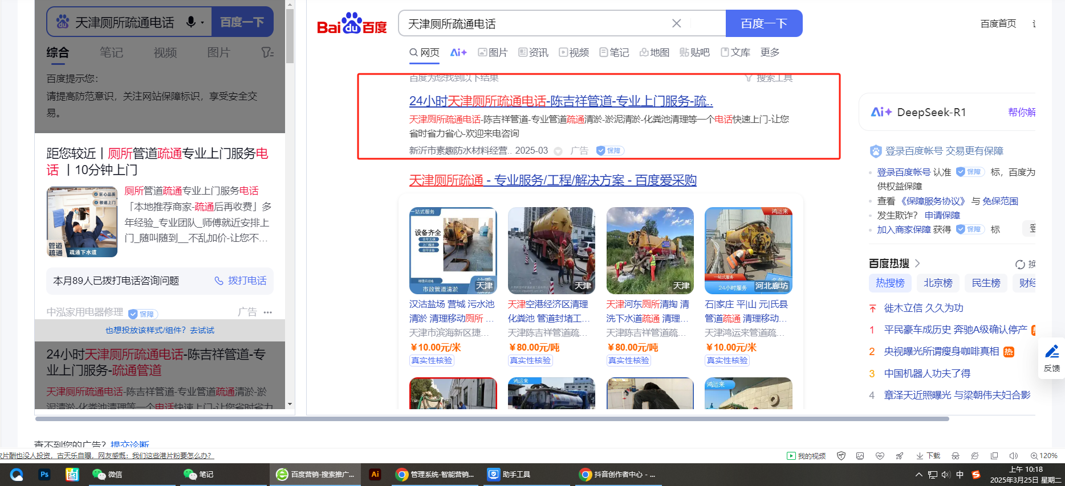
Task: Click the rocket accelerator icon in the status bar
Action: [x=900, y=456]
